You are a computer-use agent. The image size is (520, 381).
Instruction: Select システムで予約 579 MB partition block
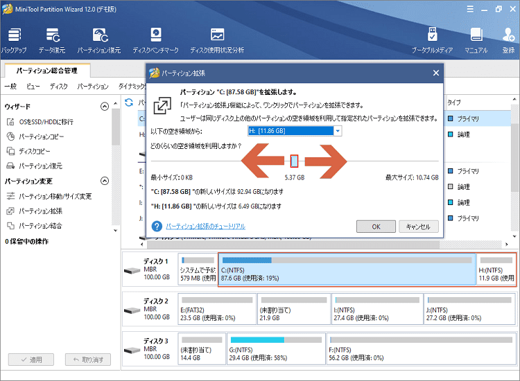198,269
